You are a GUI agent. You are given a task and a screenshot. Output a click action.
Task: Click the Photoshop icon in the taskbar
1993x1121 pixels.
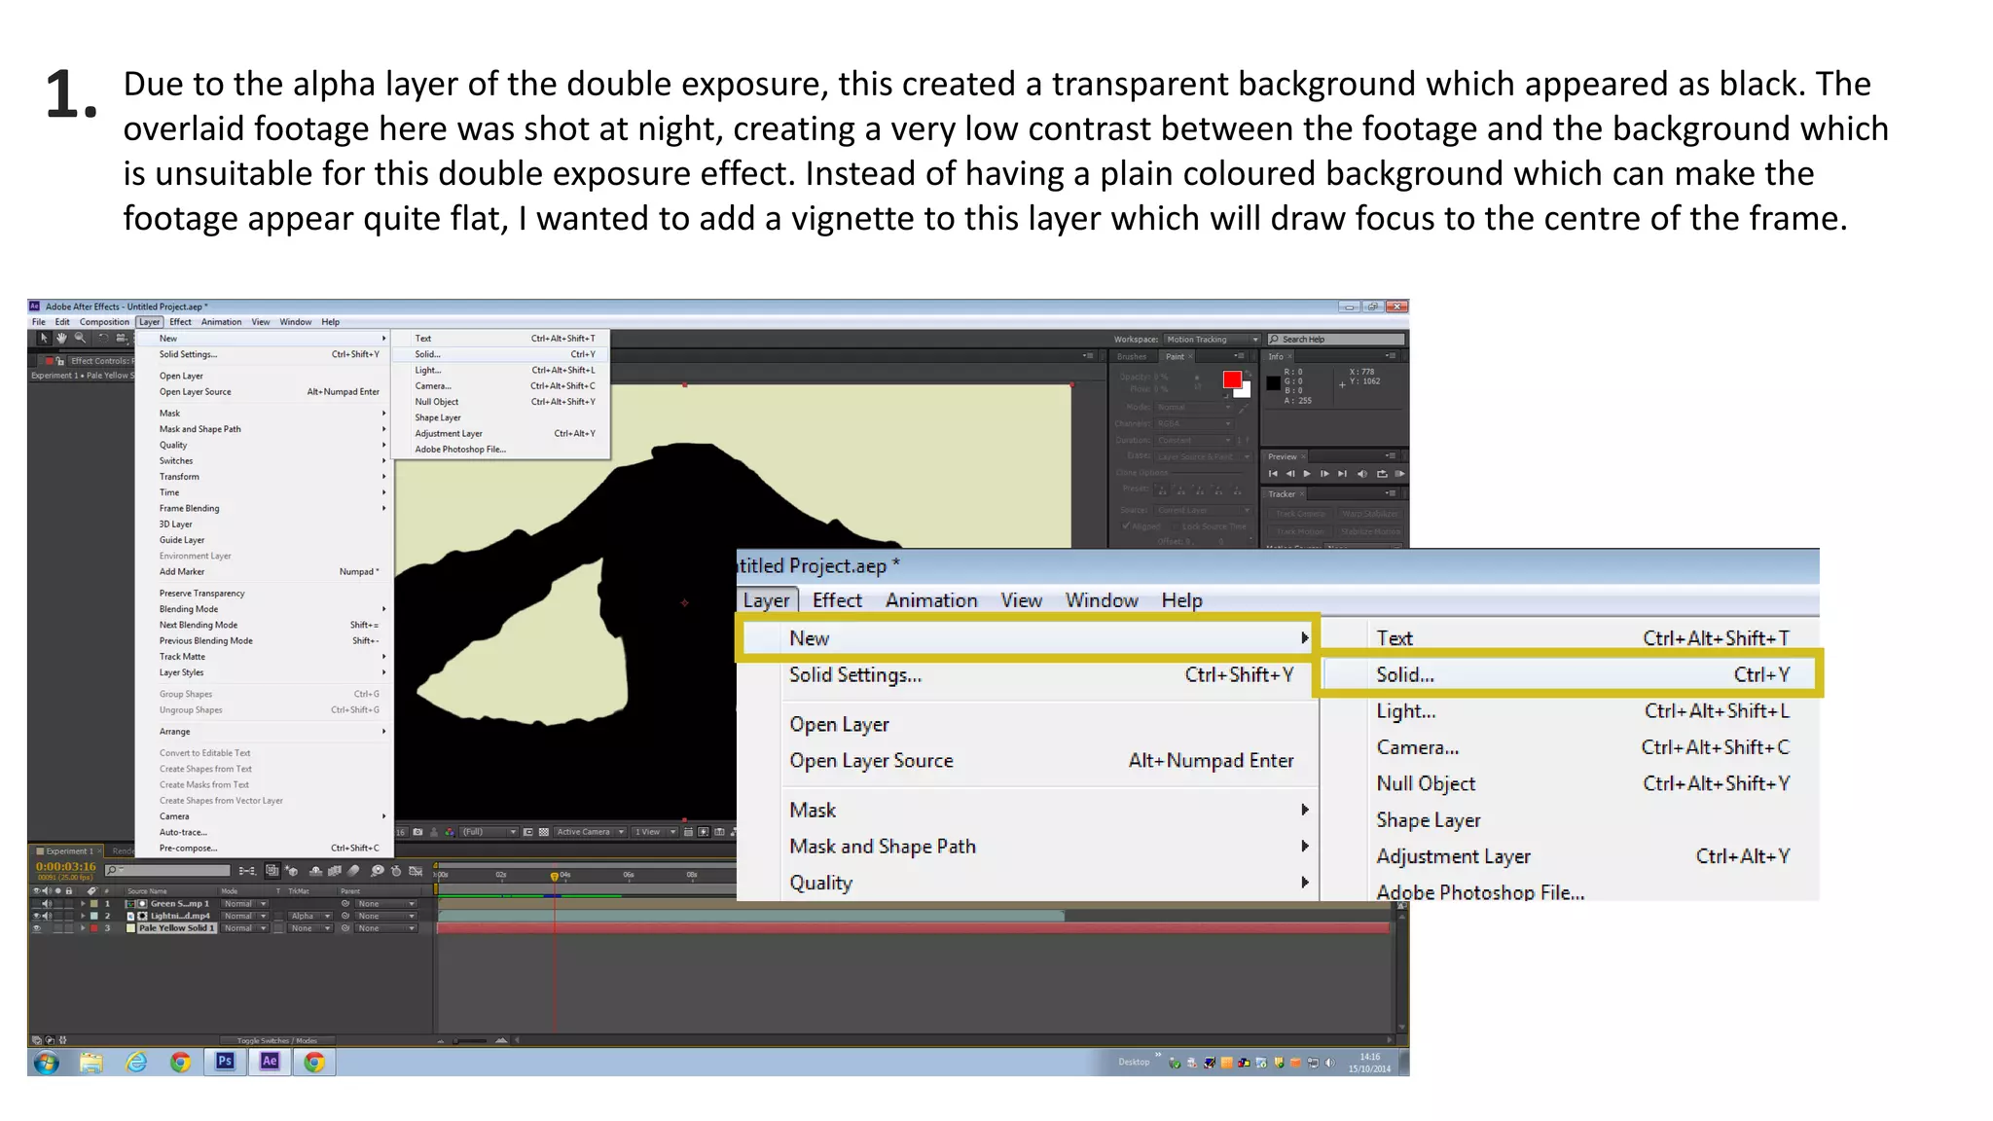pyautogui.click(x=225, y=1062)
